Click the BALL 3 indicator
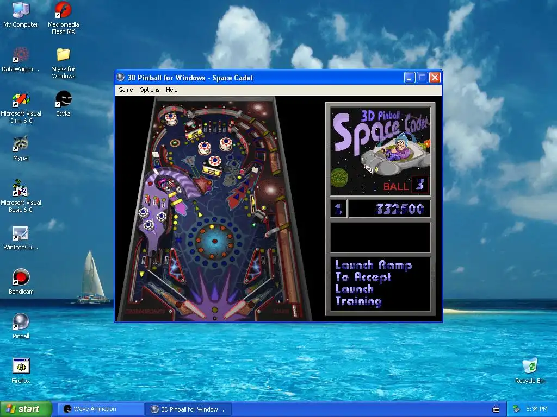This screenshot has height=417, width=557. coord(406,186)
